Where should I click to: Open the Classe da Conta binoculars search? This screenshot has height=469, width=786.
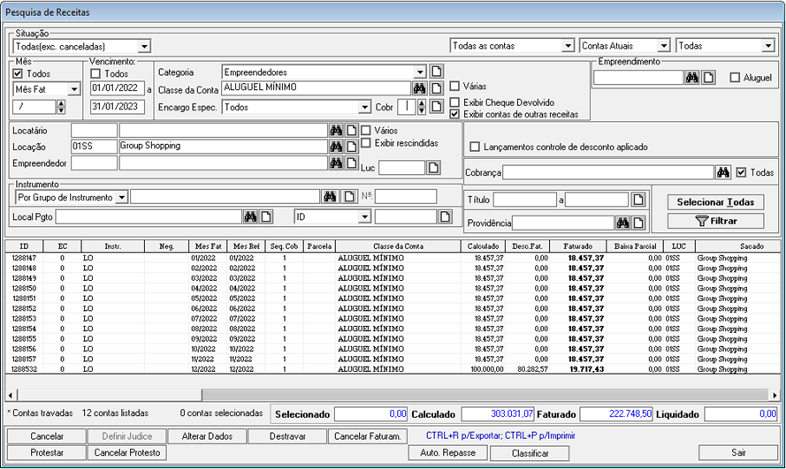420,88
